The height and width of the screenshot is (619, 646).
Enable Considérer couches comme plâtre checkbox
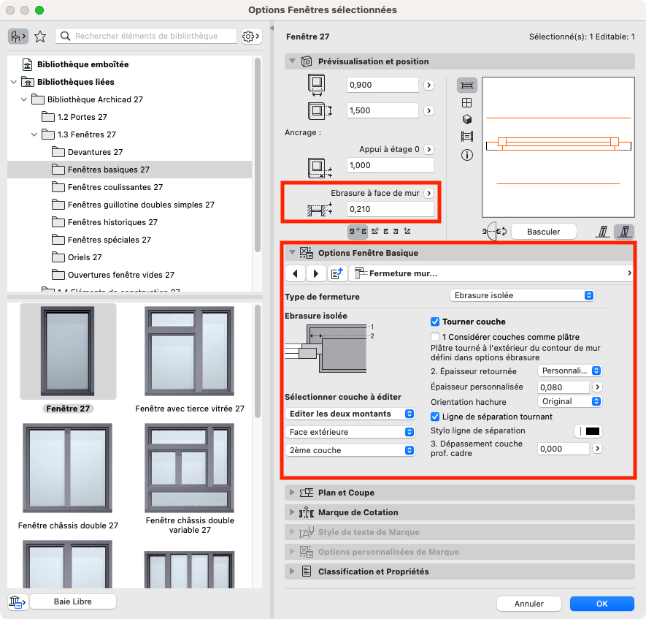tap(435, 337)
